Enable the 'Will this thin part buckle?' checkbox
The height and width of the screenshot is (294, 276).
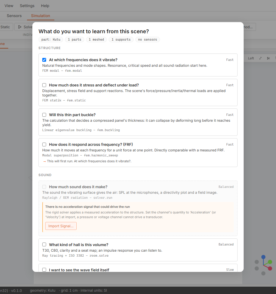point(44,115)
